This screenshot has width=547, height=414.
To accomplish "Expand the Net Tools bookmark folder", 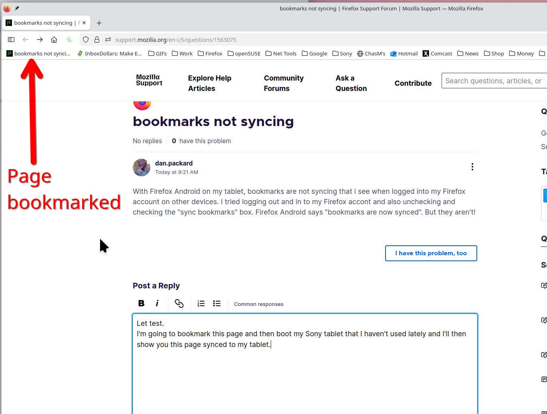I will point(281,53).
